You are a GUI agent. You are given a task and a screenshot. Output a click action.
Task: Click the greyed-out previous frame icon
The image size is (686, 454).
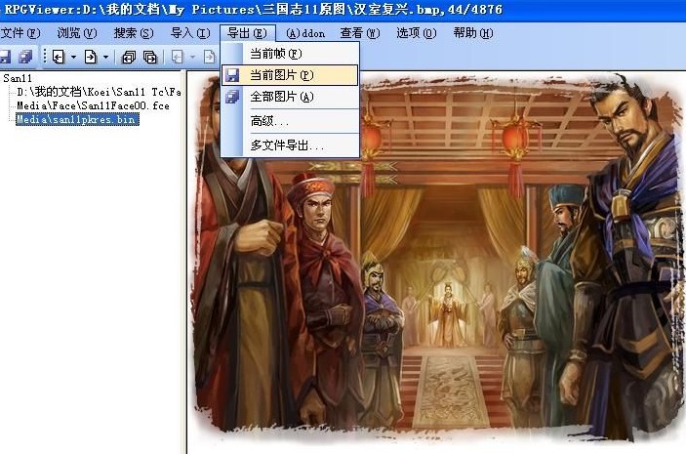coord(178,57)
